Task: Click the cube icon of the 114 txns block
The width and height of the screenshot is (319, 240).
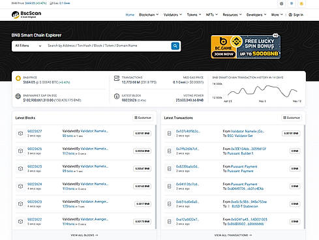Action: point(20,221)
